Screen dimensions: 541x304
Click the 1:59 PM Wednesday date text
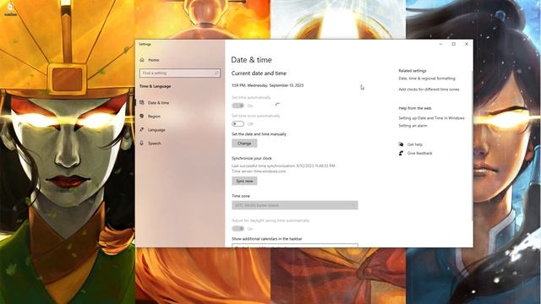[x=267, y=85]
